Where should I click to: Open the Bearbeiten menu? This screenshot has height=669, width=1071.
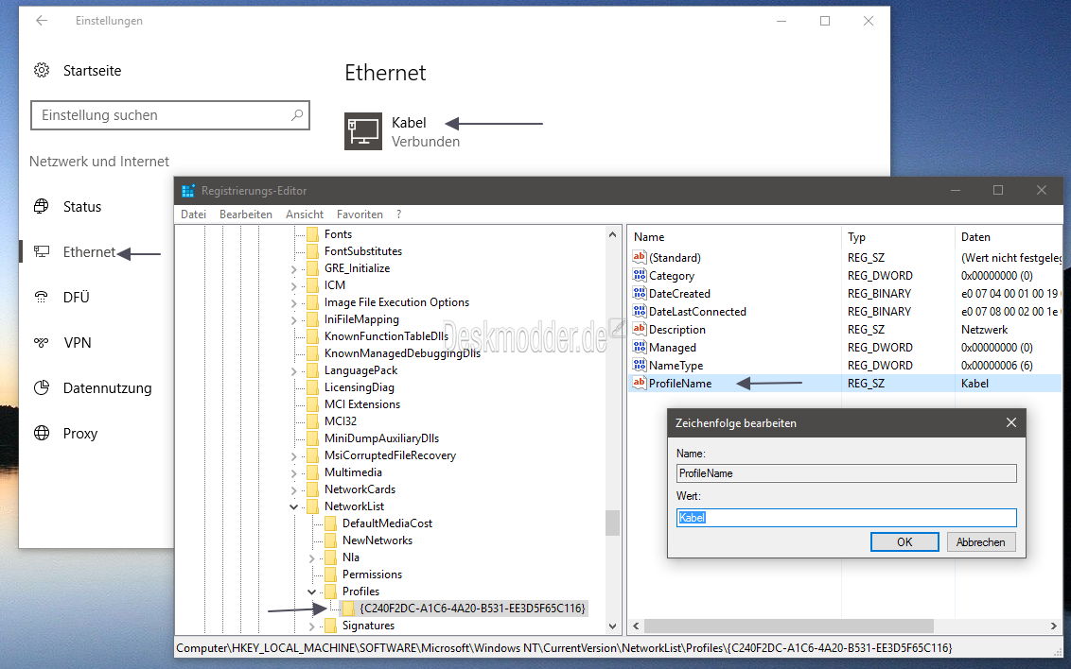pos(246,214)
